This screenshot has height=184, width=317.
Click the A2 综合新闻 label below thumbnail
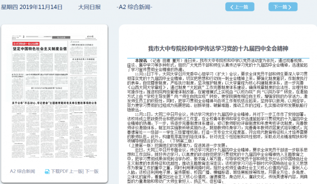point(22,172)
